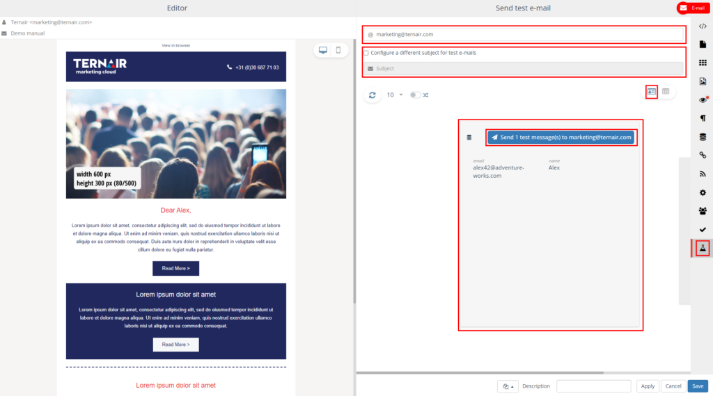Viewport: 713px width, 396px height.
Task: Open the database fields panel in sidebar
Action: pos(703,137)
